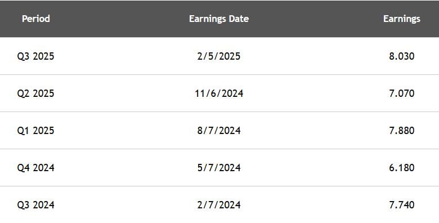439x223 pixels.
Task: Click empty space between Q2 2025 and 11/6/2024
Action: pos(124,93)
